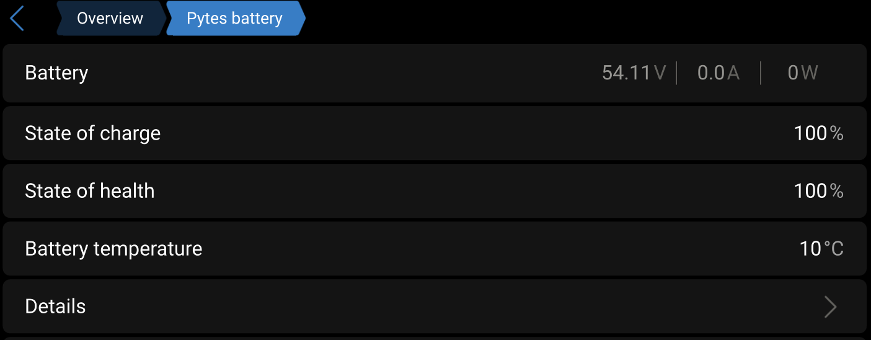Viewport: 871px width, 340px height.
Task: Go back using the left arrow
Action: click(x=17, y=19)
